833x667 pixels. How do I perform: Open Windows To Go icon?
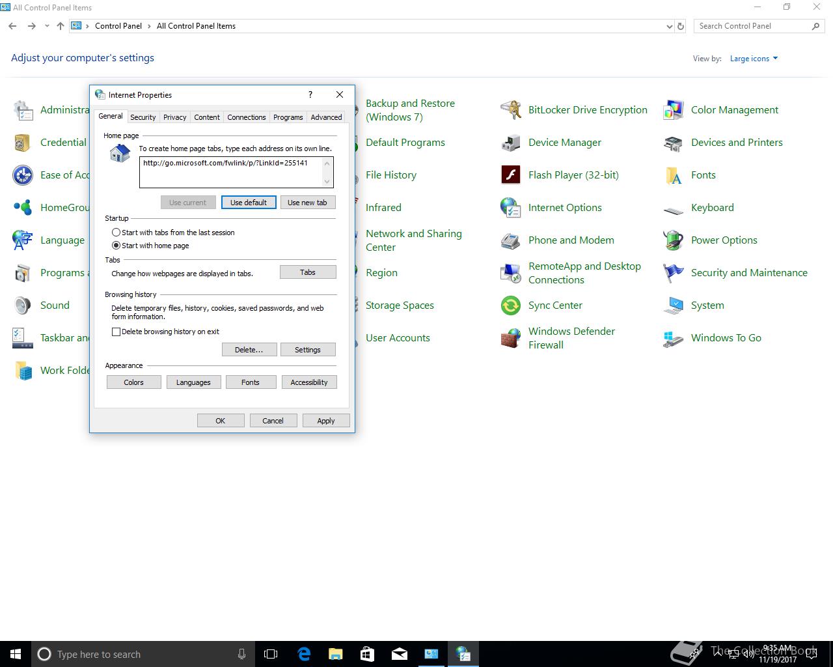pos(674,338)
